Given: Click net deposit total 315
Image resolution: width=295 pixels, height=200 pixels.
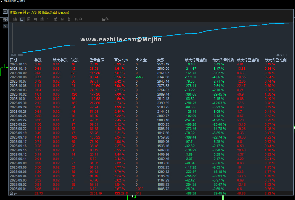Looking at the screenshot, I should pos(139,194).
